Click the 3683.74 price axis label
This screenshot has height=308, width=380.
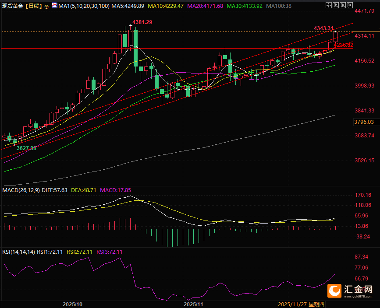pos(364,136)
